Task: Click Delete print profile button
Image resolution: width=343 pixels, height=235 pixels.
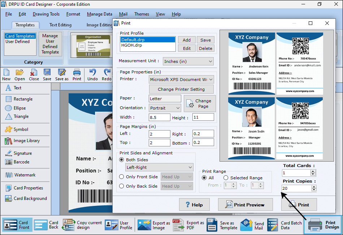Action: (206, 48)
